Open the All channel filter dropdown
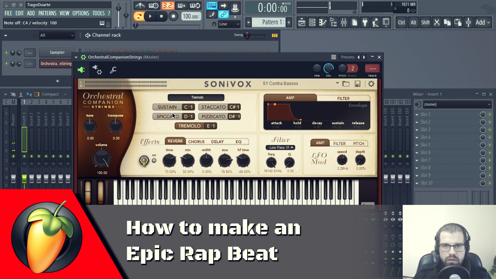 tap(57, 35)
